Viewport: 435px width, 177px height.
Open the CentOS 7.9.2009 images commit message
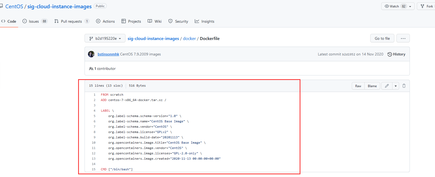140,54
